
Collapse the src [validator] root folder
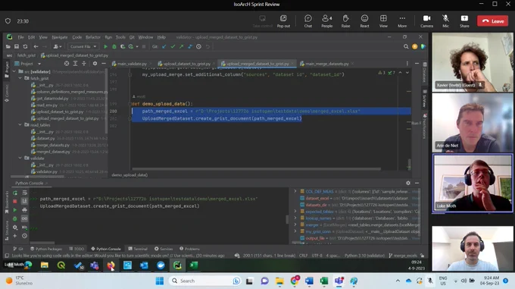coord(14,71)
